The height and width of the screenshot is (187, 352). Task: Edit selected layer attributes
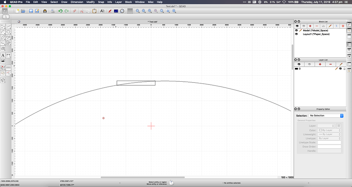click(x=341, y=64)
